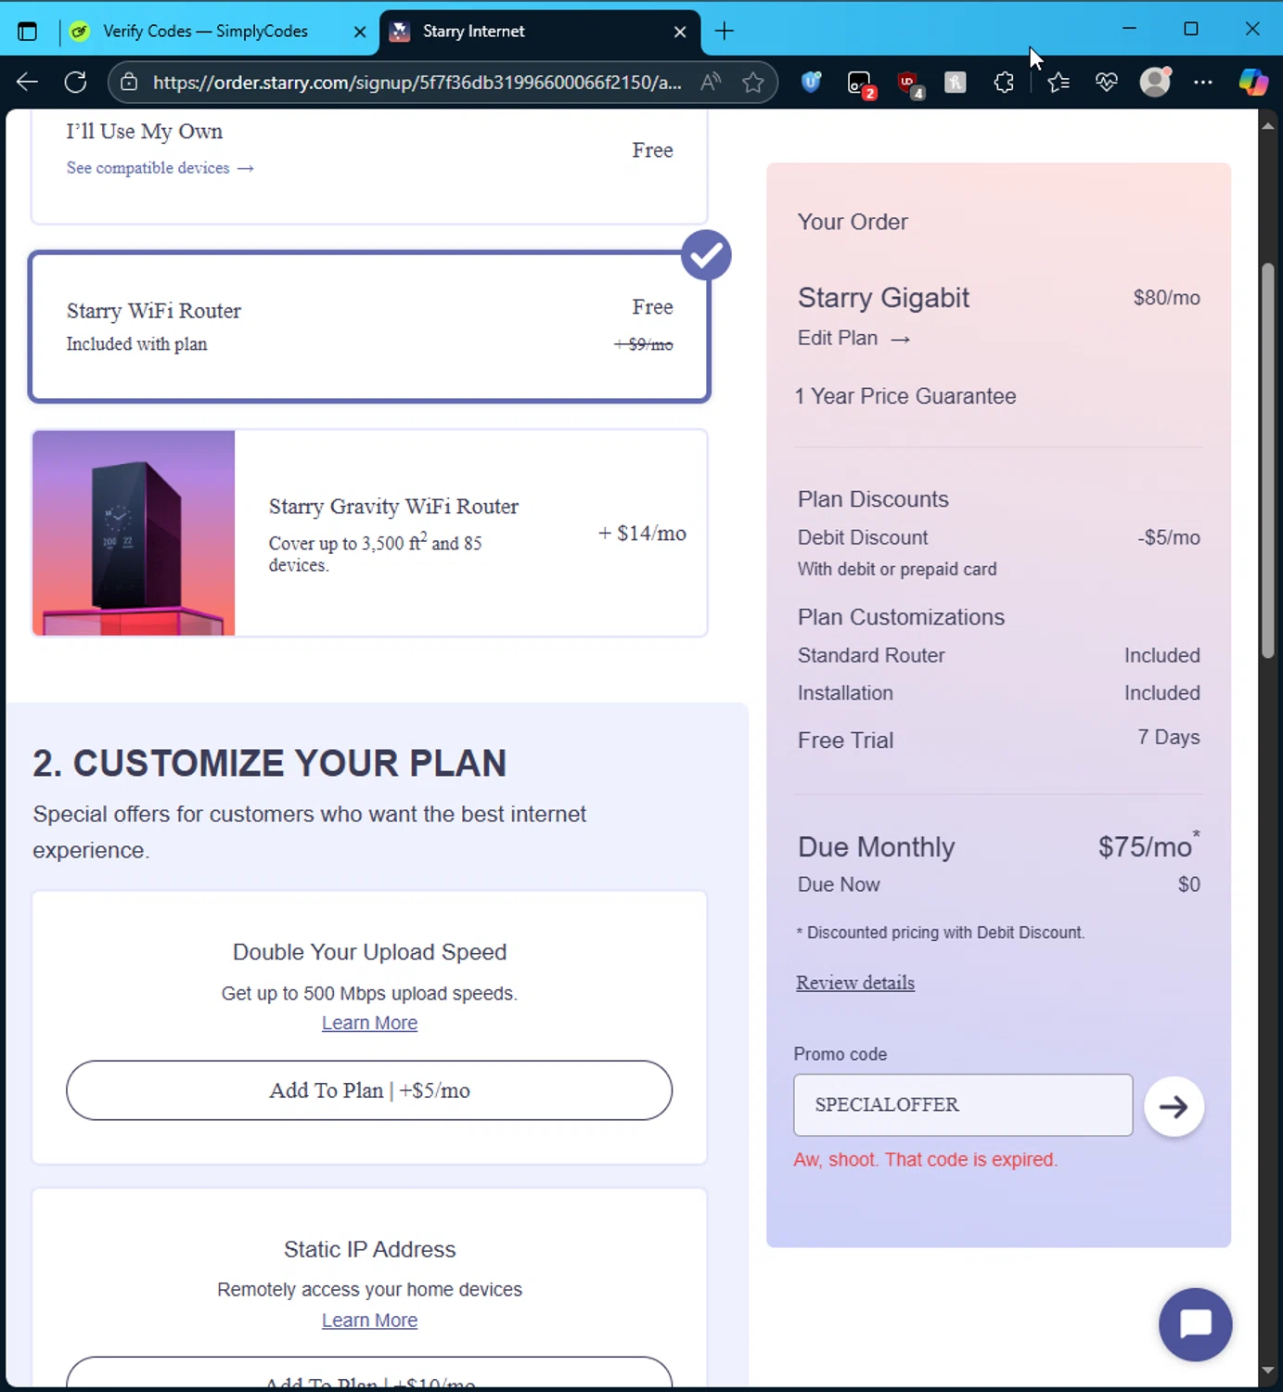
Task: Click scrollbar down arrow
Action: click(1268, 1370)
